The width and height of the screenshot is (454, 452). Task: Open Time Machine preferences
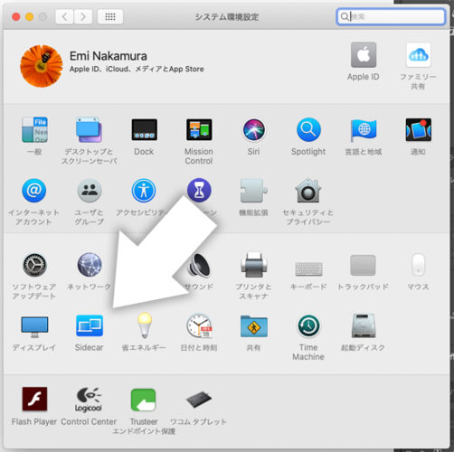[308, 326]
